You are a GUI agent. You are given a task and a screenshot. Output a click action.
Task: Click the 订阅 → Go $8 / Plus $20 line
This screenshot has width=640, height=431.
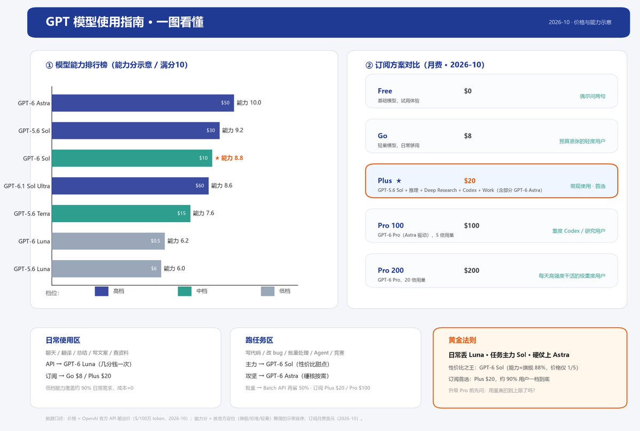pyautogui.click(x=78, y=376)
